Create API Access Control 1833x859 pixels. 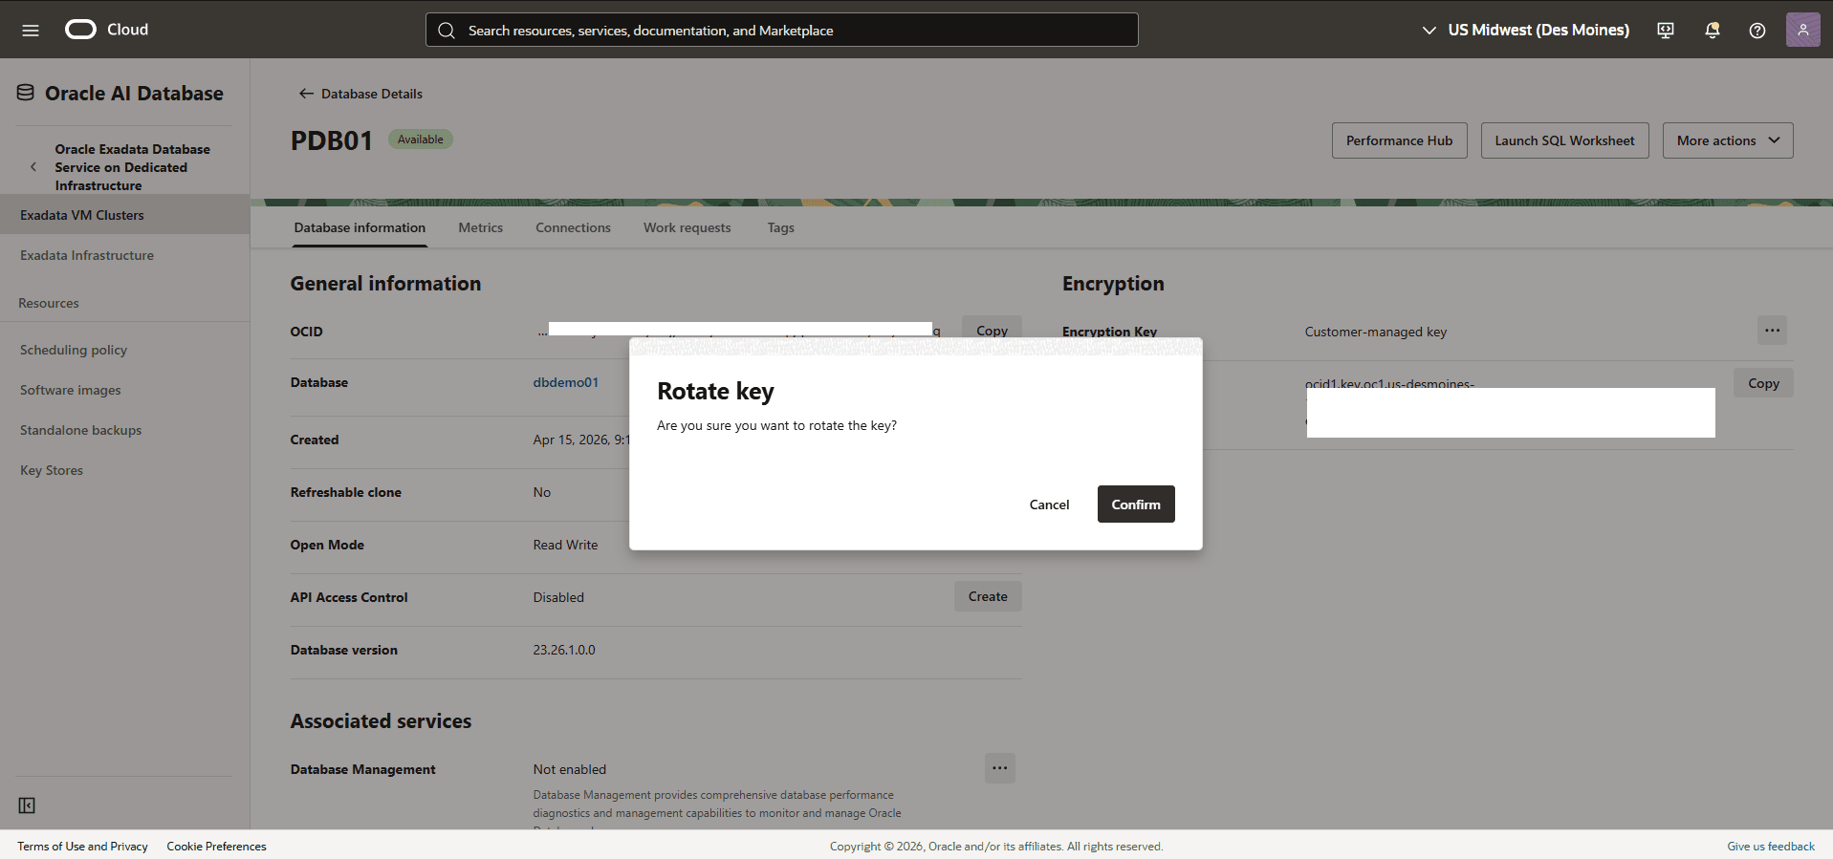988,596
